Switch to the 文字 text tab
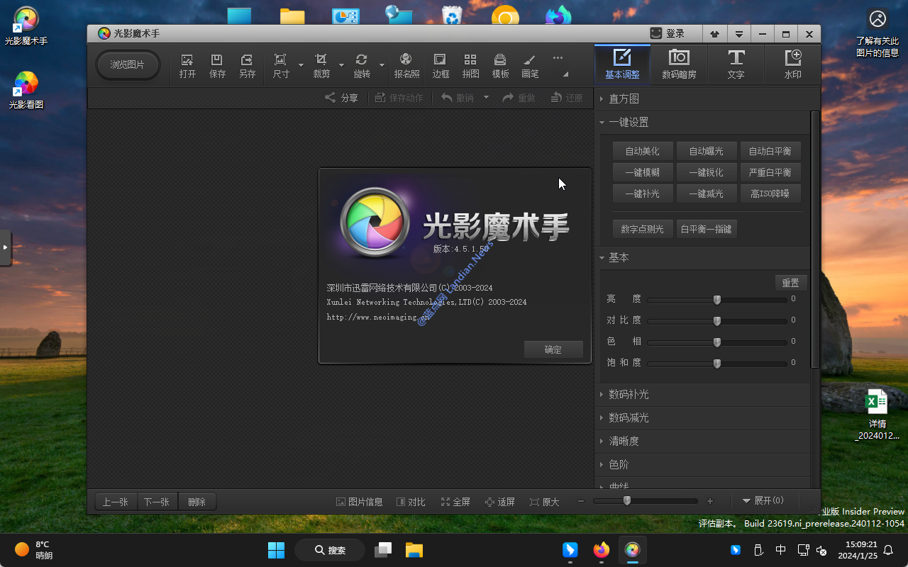 click(x=736, y=64)
